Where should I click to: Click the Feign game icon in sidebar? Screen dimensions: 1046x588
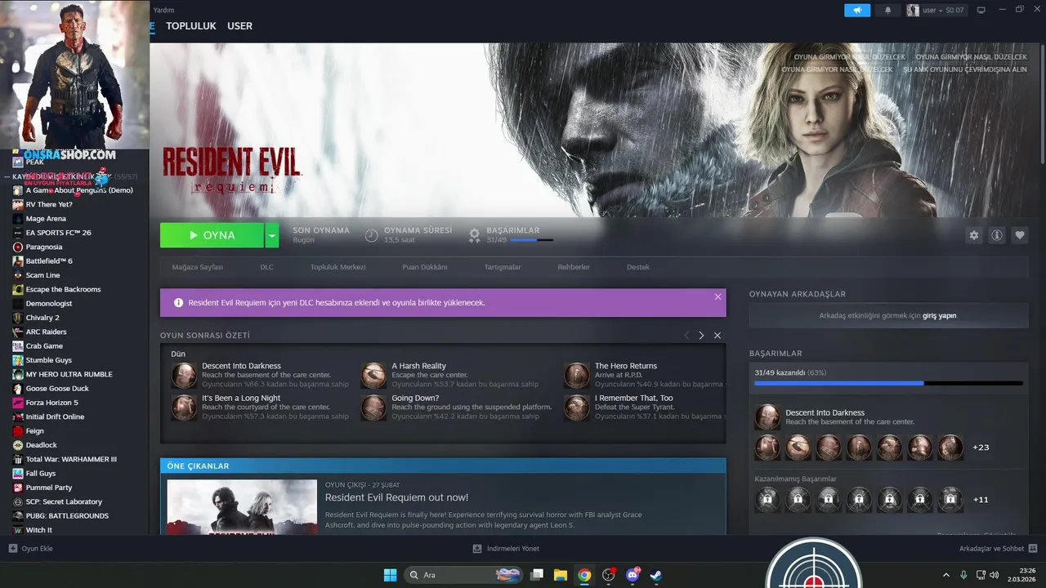(x=18, y=431)
